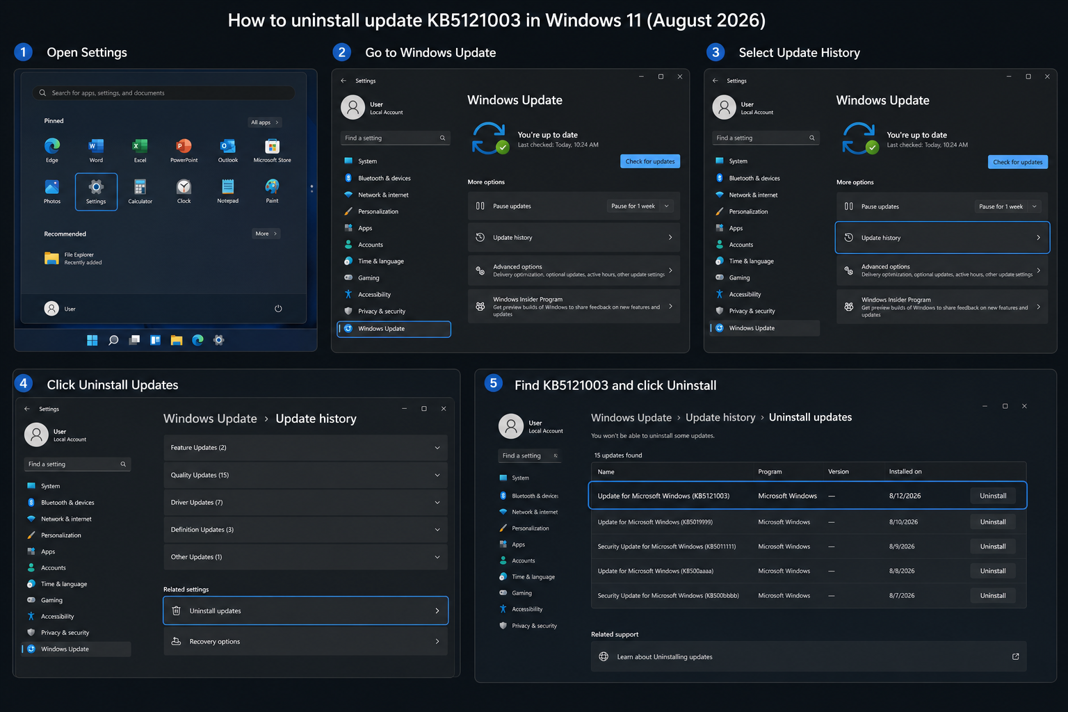Open Microsoft Store pinned app
Viewport: 1068px width, 712px height.
click(x=272, y=149)
